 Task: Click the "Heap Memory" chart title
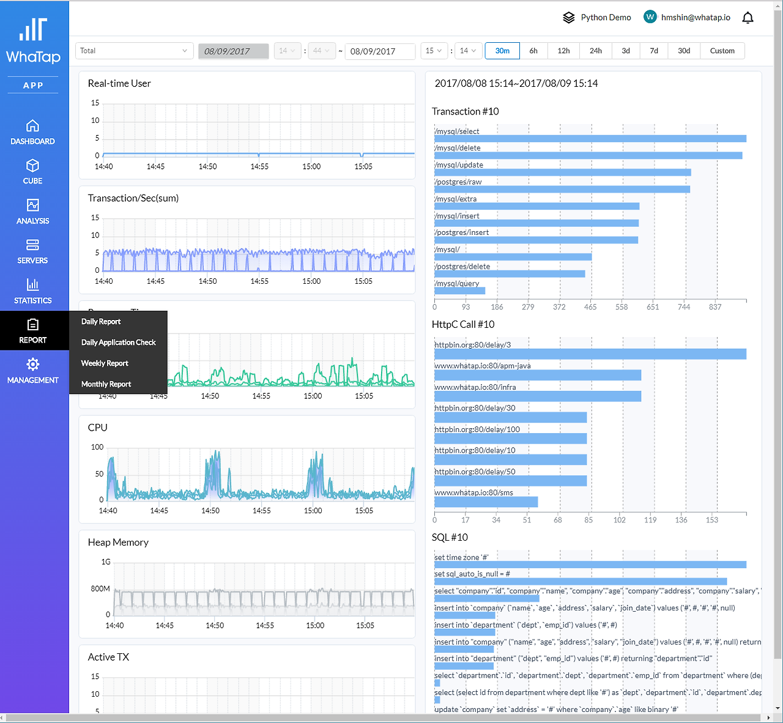pyautogui.click(x=118, y=543)
